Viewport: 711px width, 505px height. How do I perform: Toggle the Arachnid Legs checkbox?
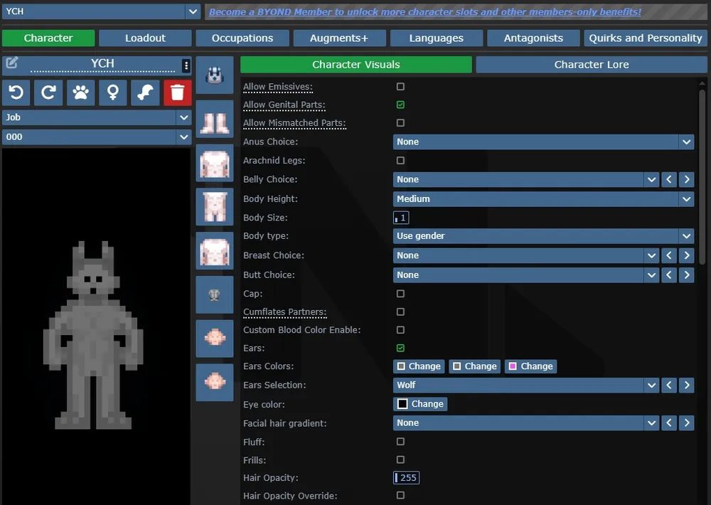pos(400,160)
